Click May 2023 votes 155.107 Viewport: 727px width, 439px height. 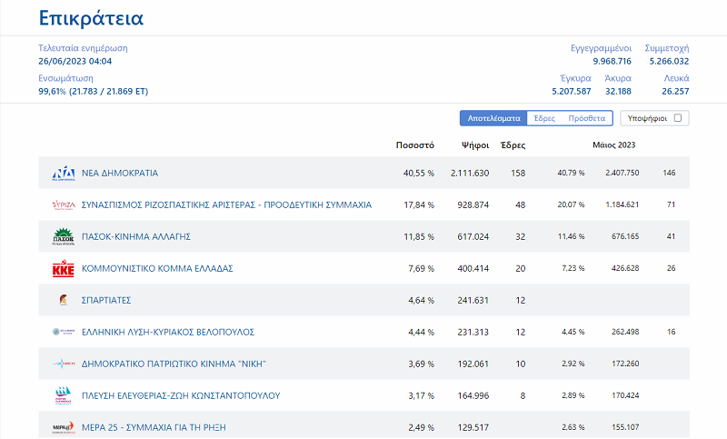click(625, 427)
